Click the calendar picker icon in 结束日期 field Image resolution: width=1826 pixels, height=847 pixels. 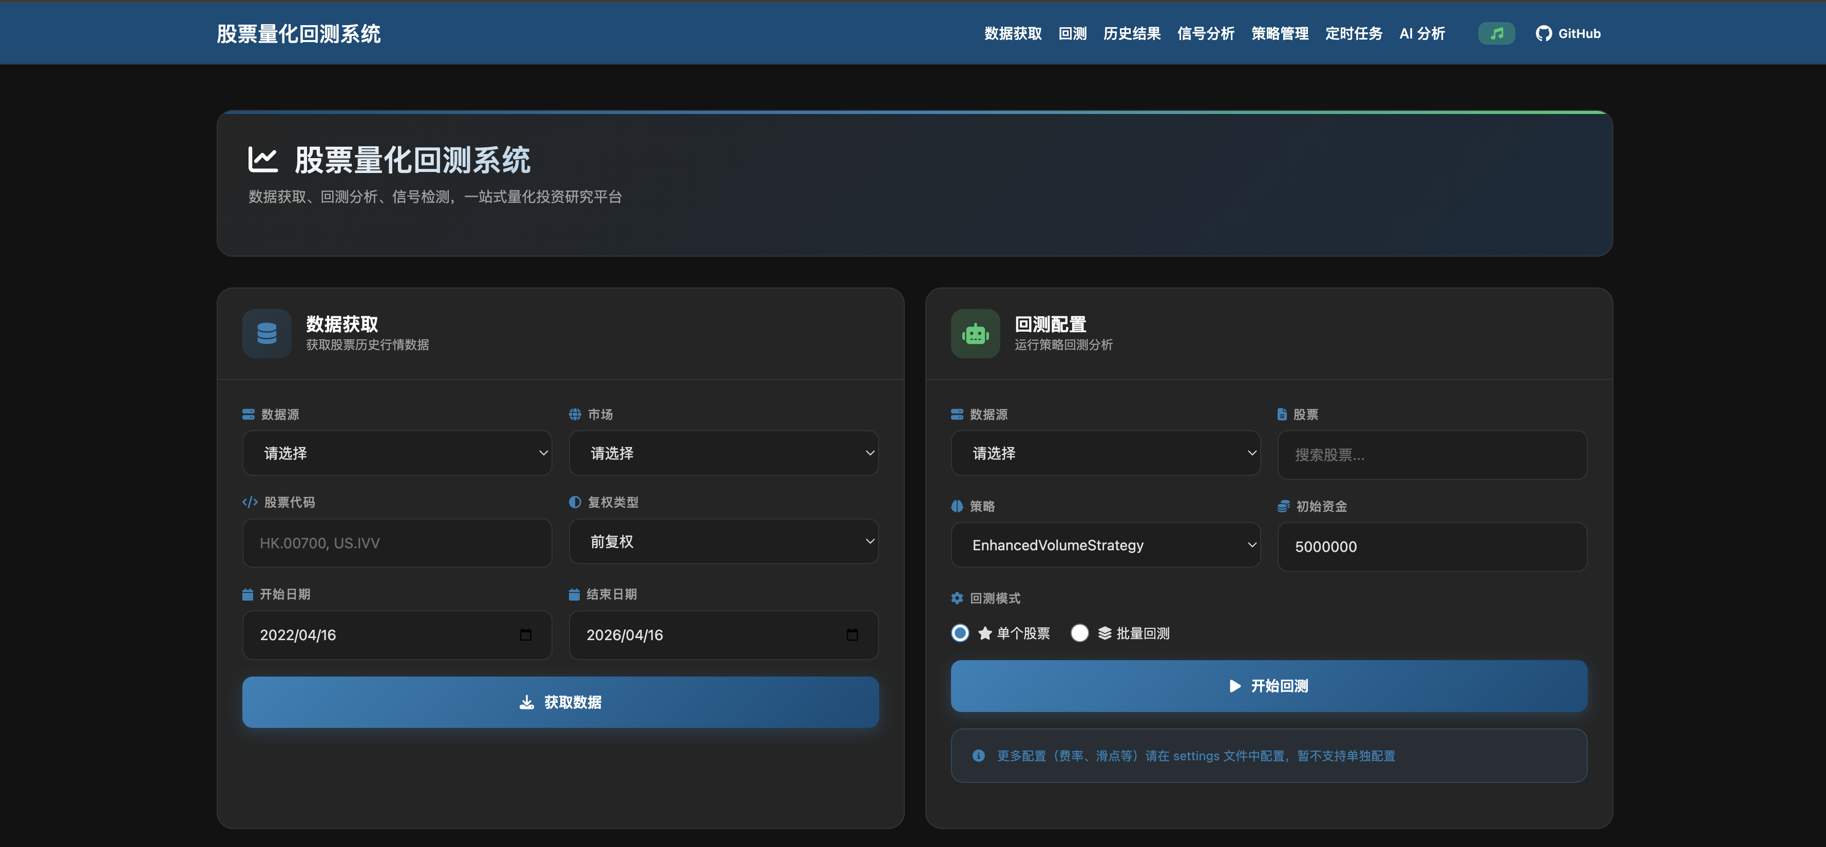(x=852, y=635)
